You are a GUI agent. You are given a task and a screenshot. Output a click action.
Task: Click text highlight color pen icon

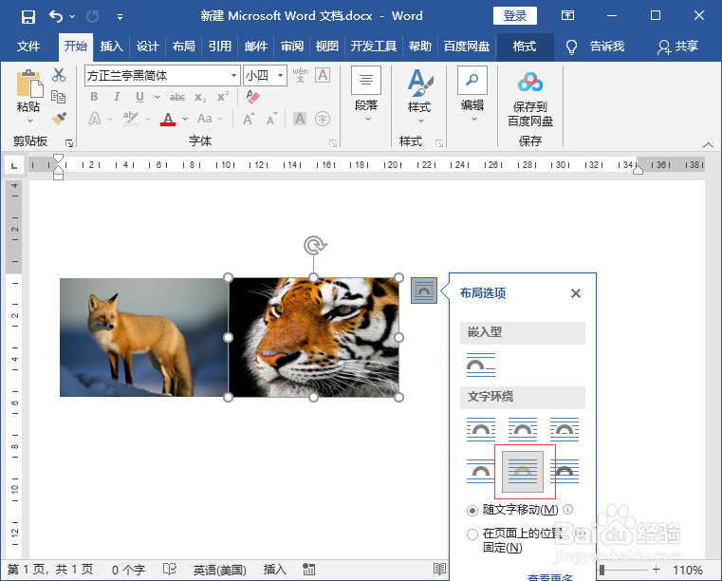tap(131, 119)
